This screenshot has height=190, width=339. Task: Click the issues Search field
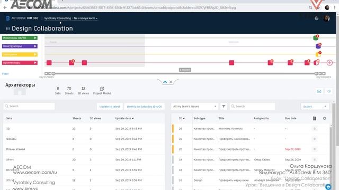[252, 107]
